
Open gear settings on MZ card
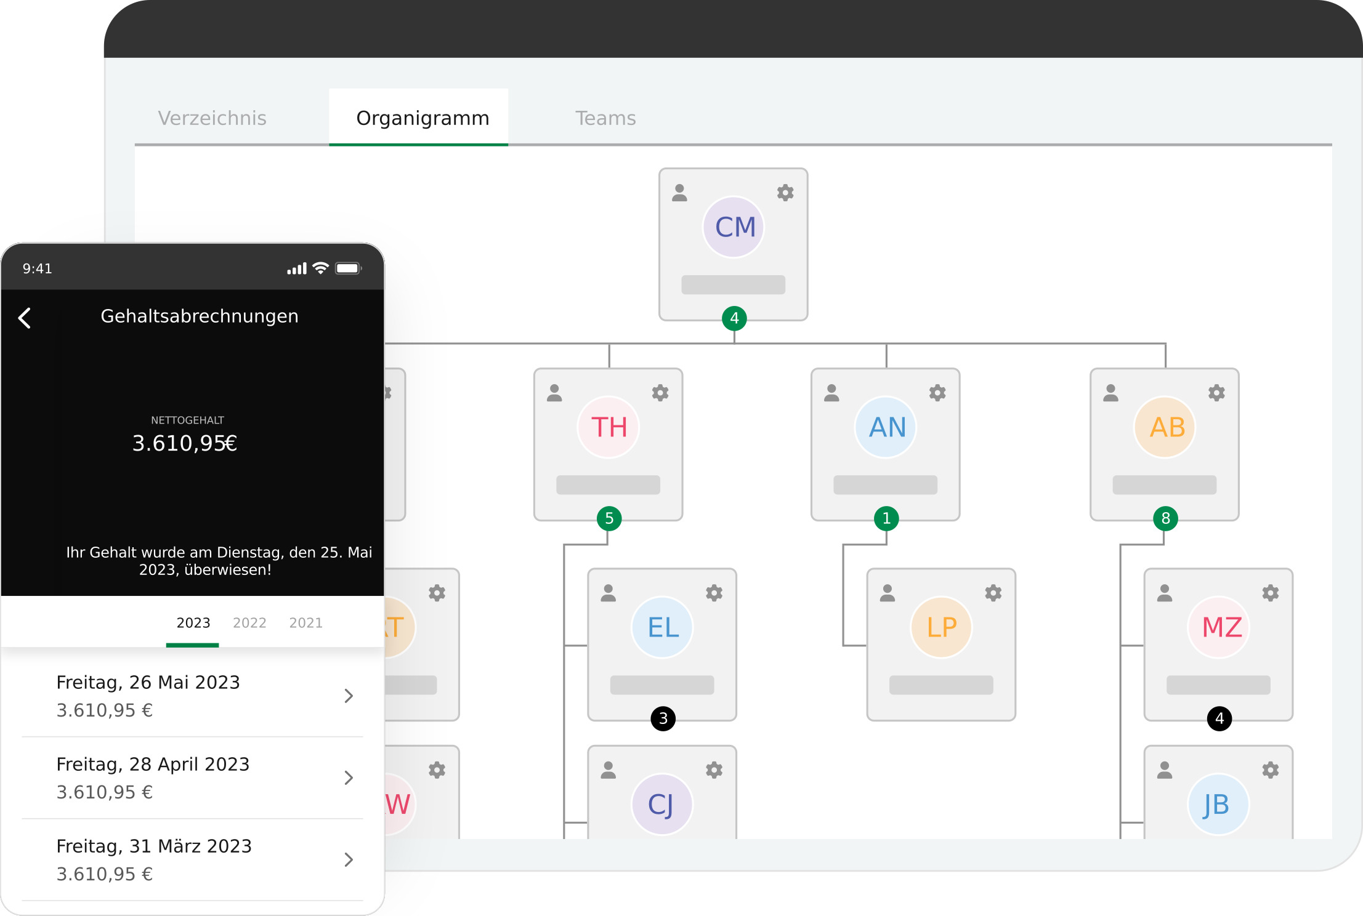pyautogui.click(x=1270, y=593)
